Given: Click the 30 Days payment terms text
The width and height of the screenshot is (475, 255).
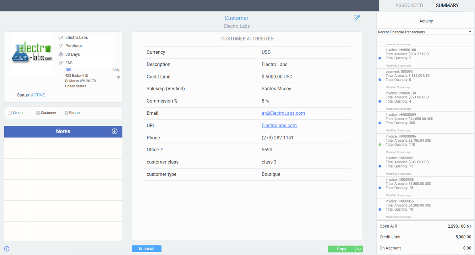Looking at the screenshot, I should coord(72,54).
